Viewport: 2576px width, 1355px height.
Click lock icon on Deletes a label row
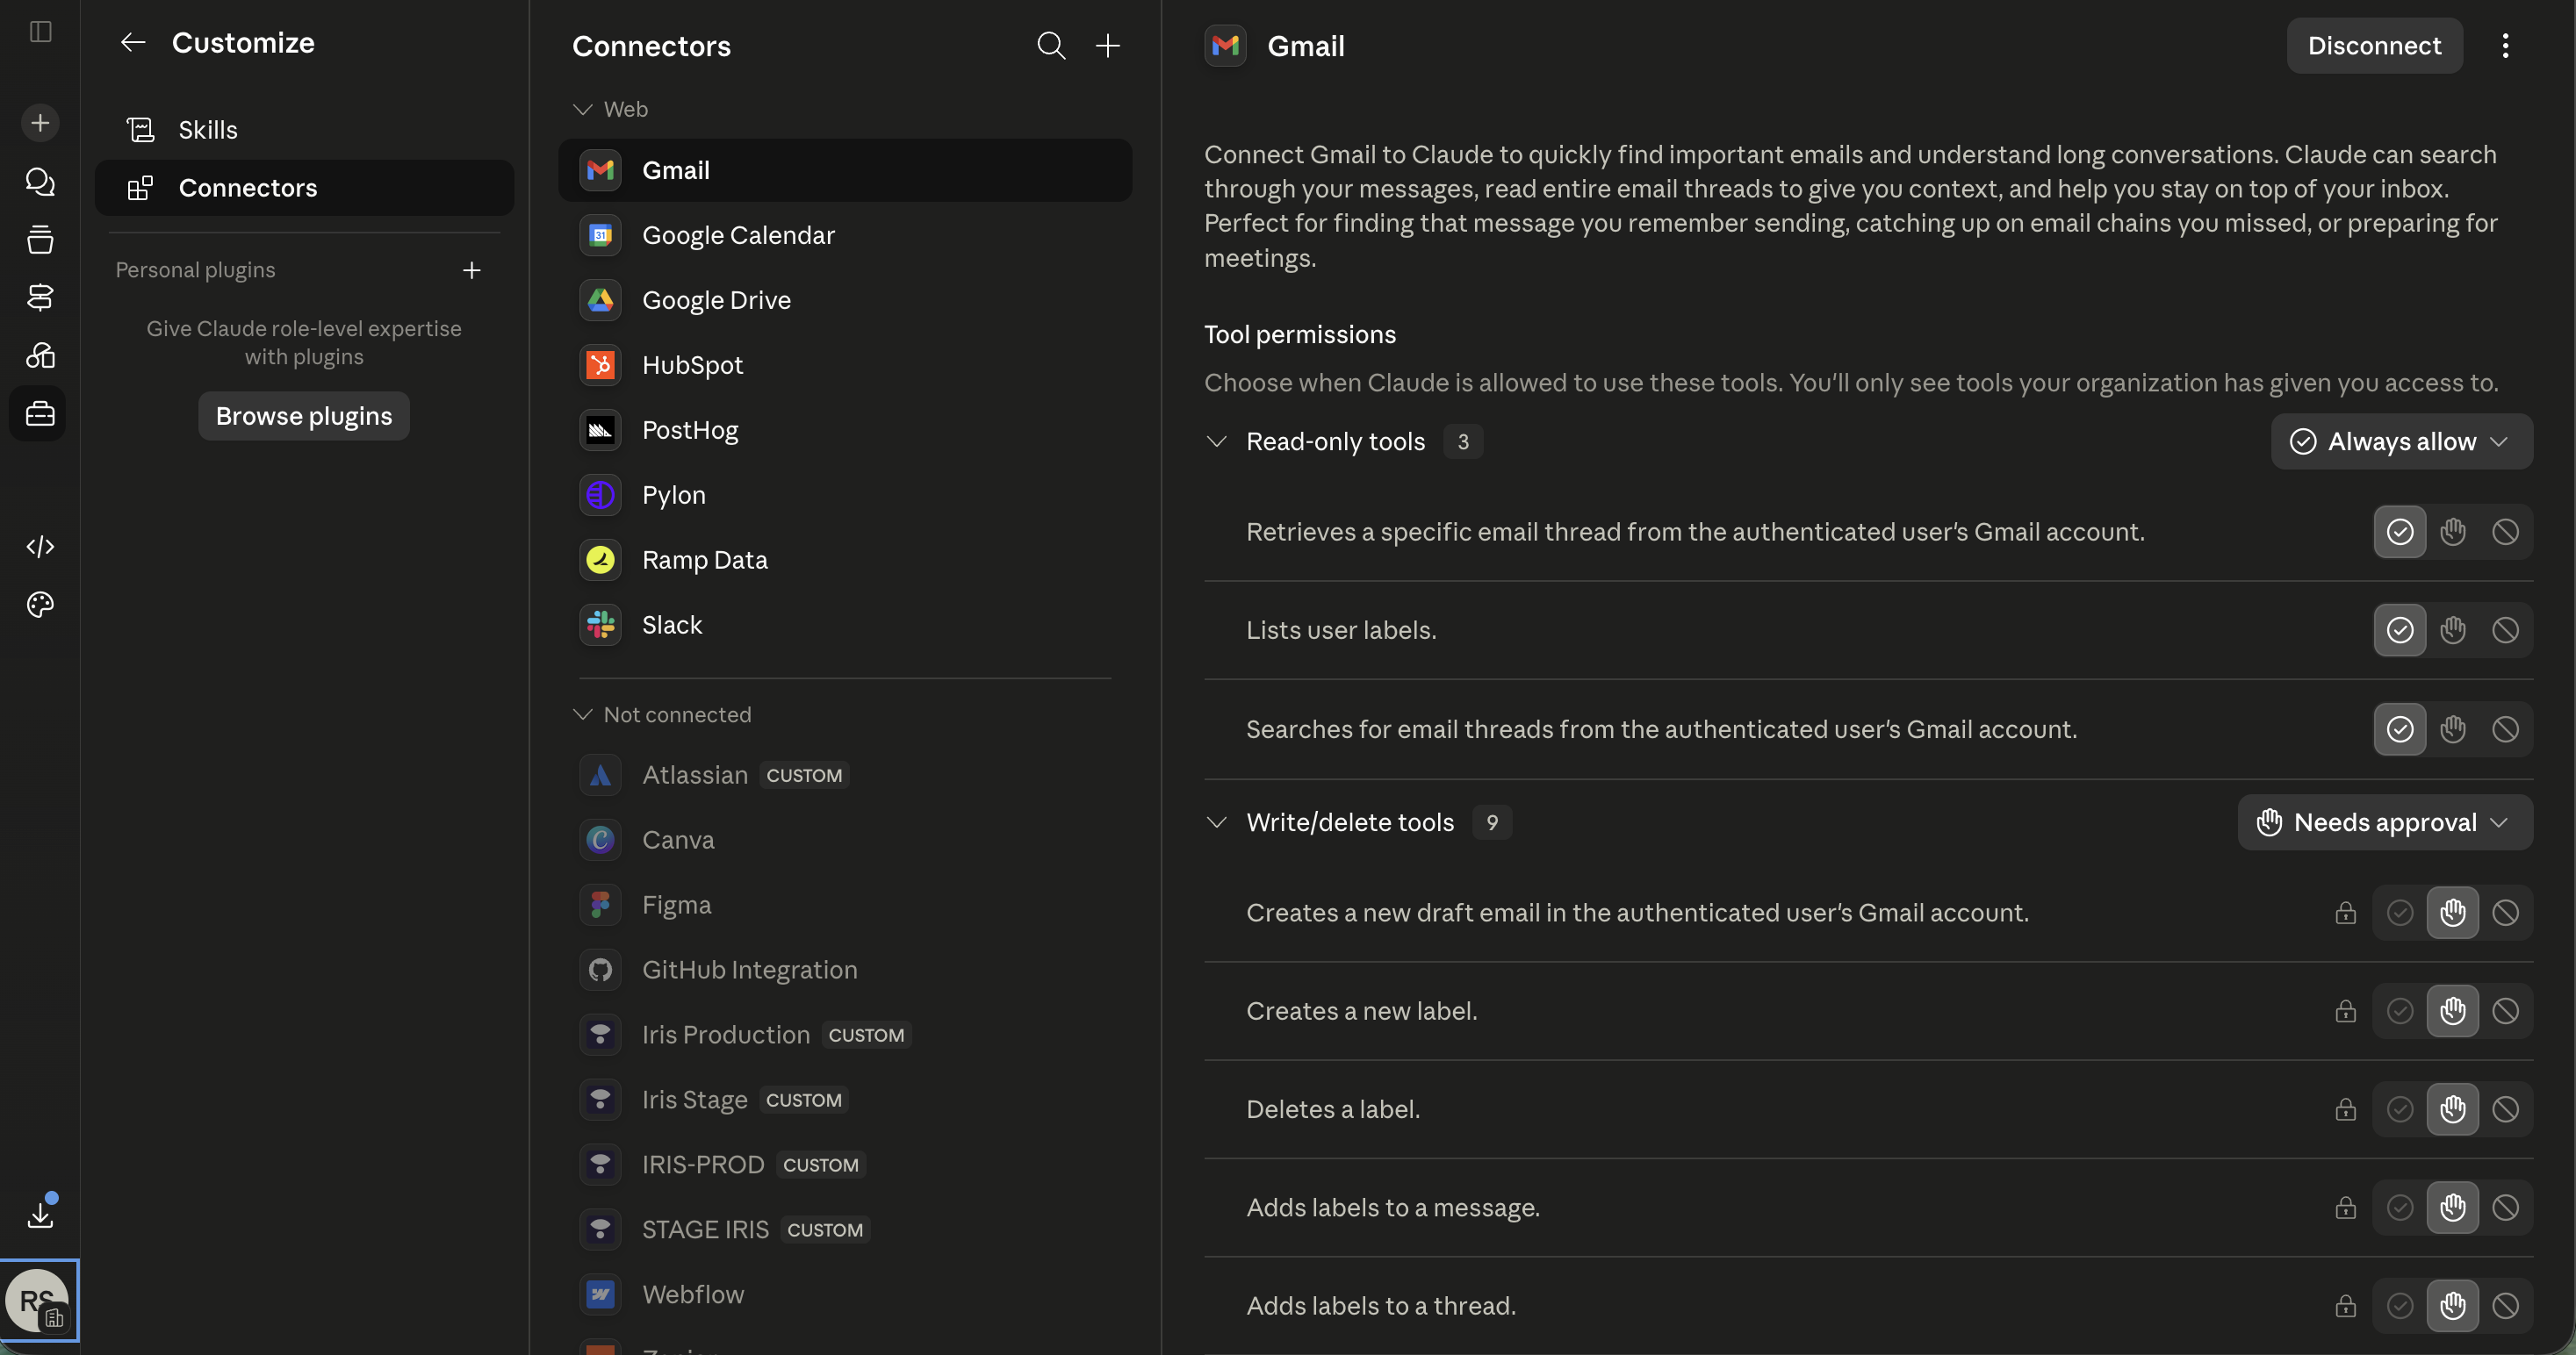(x=2346, y=1109)
